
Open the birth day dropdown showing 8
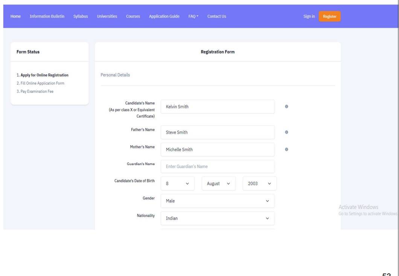[x=178, y=184]
